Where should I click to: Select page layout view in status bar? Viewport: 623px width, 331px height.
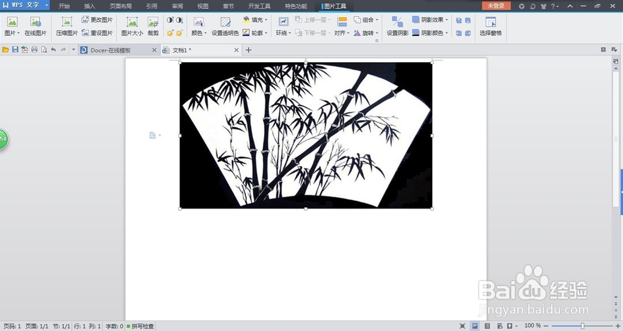coord(475,326)
